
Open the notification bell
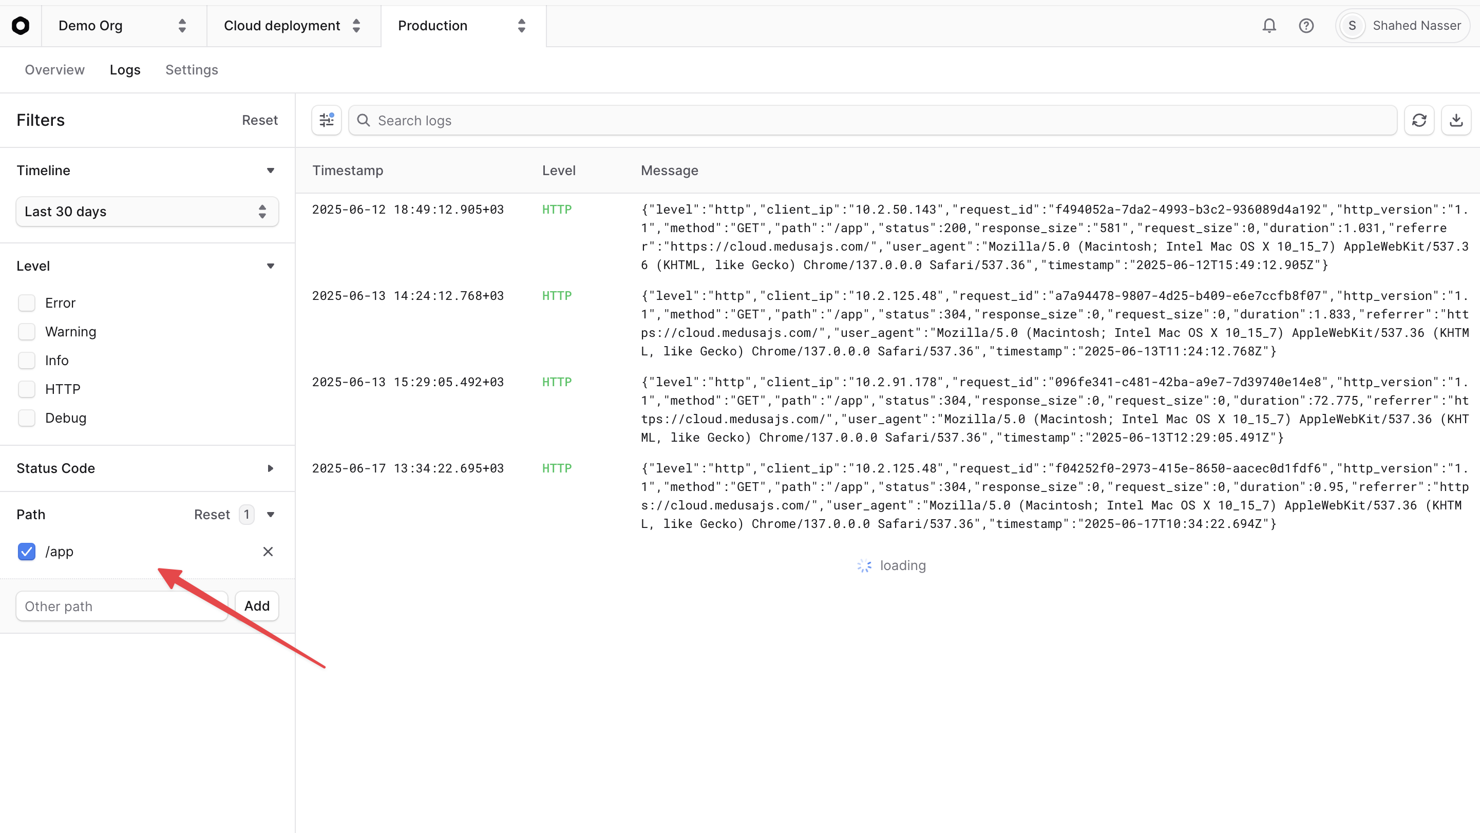tap(1269, 25)
